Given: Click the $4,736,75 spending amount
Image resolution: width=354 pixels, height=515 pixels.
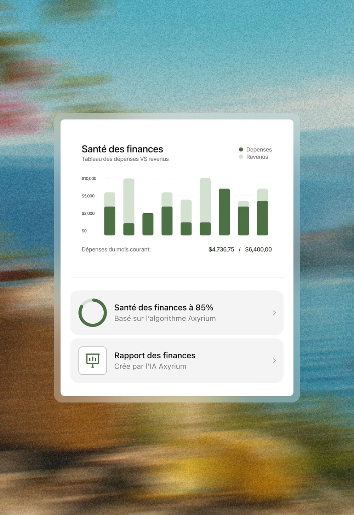Looking at the screenshot, I should [221, 249].
